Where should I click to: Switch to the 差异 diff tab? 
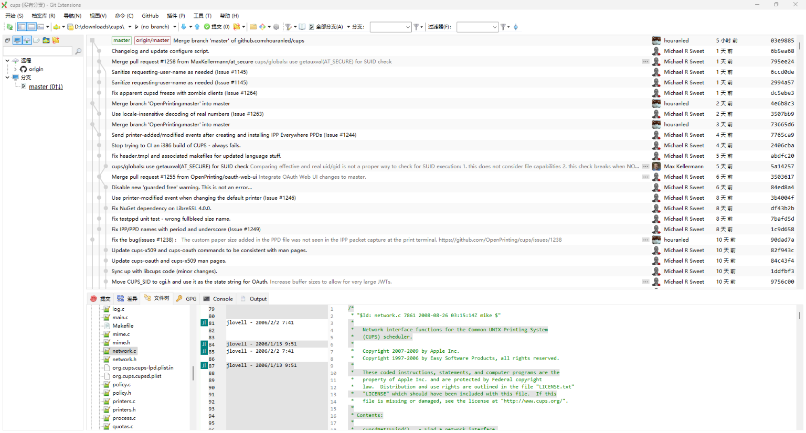click(127, 298)
